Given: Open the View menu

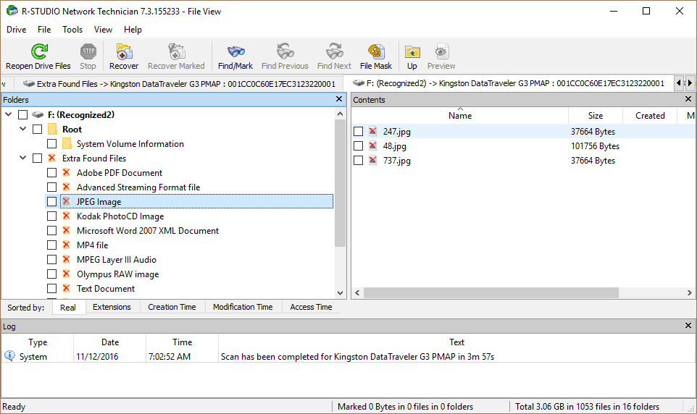Looking at the screenshot, I should (x=103, y=30).
